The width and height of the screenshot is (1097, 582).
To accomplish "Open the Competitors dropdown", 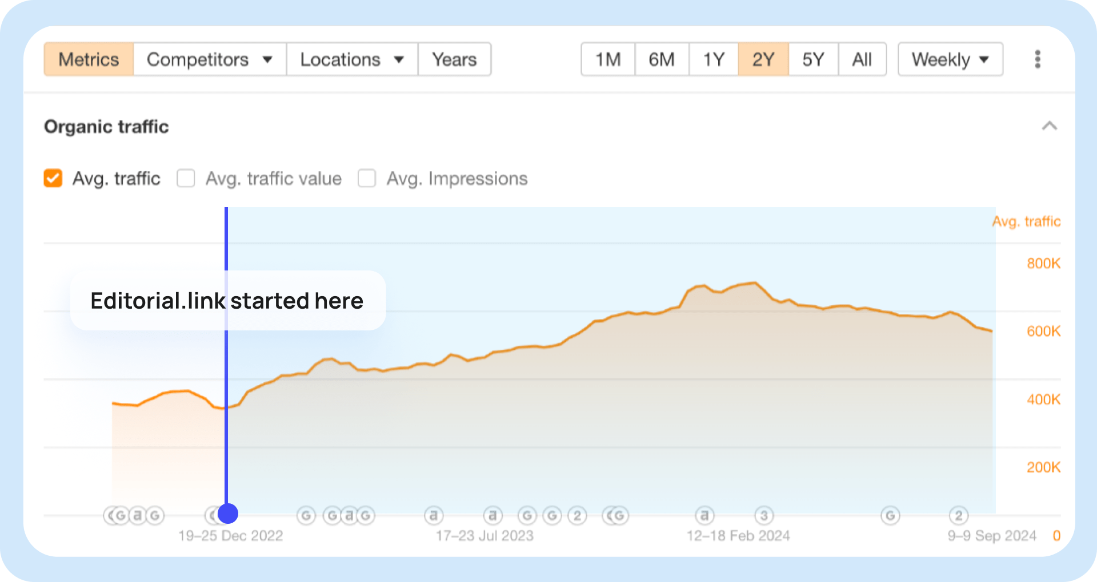I will click(x=210, y=59).
